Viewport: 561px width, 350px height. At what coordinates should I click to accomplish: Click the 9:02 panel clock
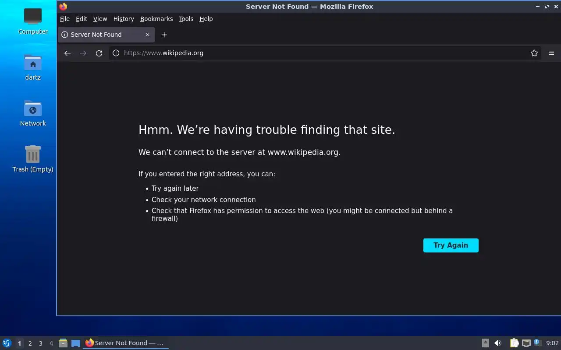[552, 343]
